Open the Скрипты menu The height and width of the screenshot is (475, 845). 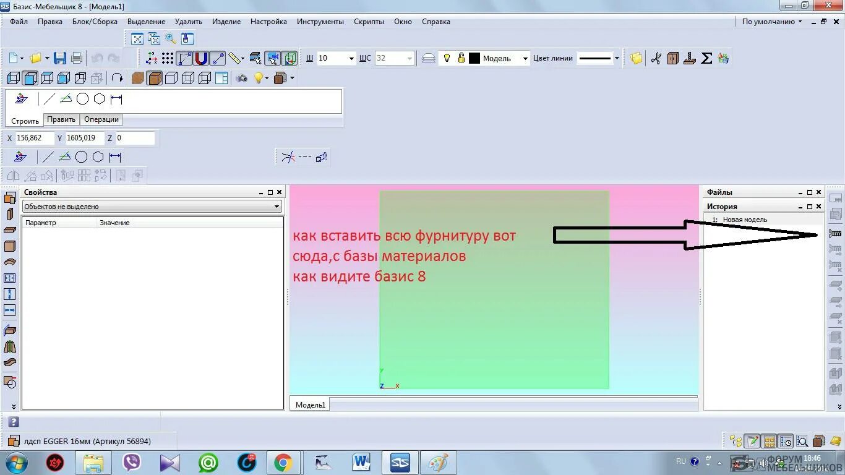pos(369,21)
